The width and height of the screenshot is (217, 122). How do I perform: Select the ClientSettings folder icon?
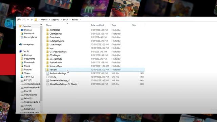pyautogui.click(x=47, y=34)
